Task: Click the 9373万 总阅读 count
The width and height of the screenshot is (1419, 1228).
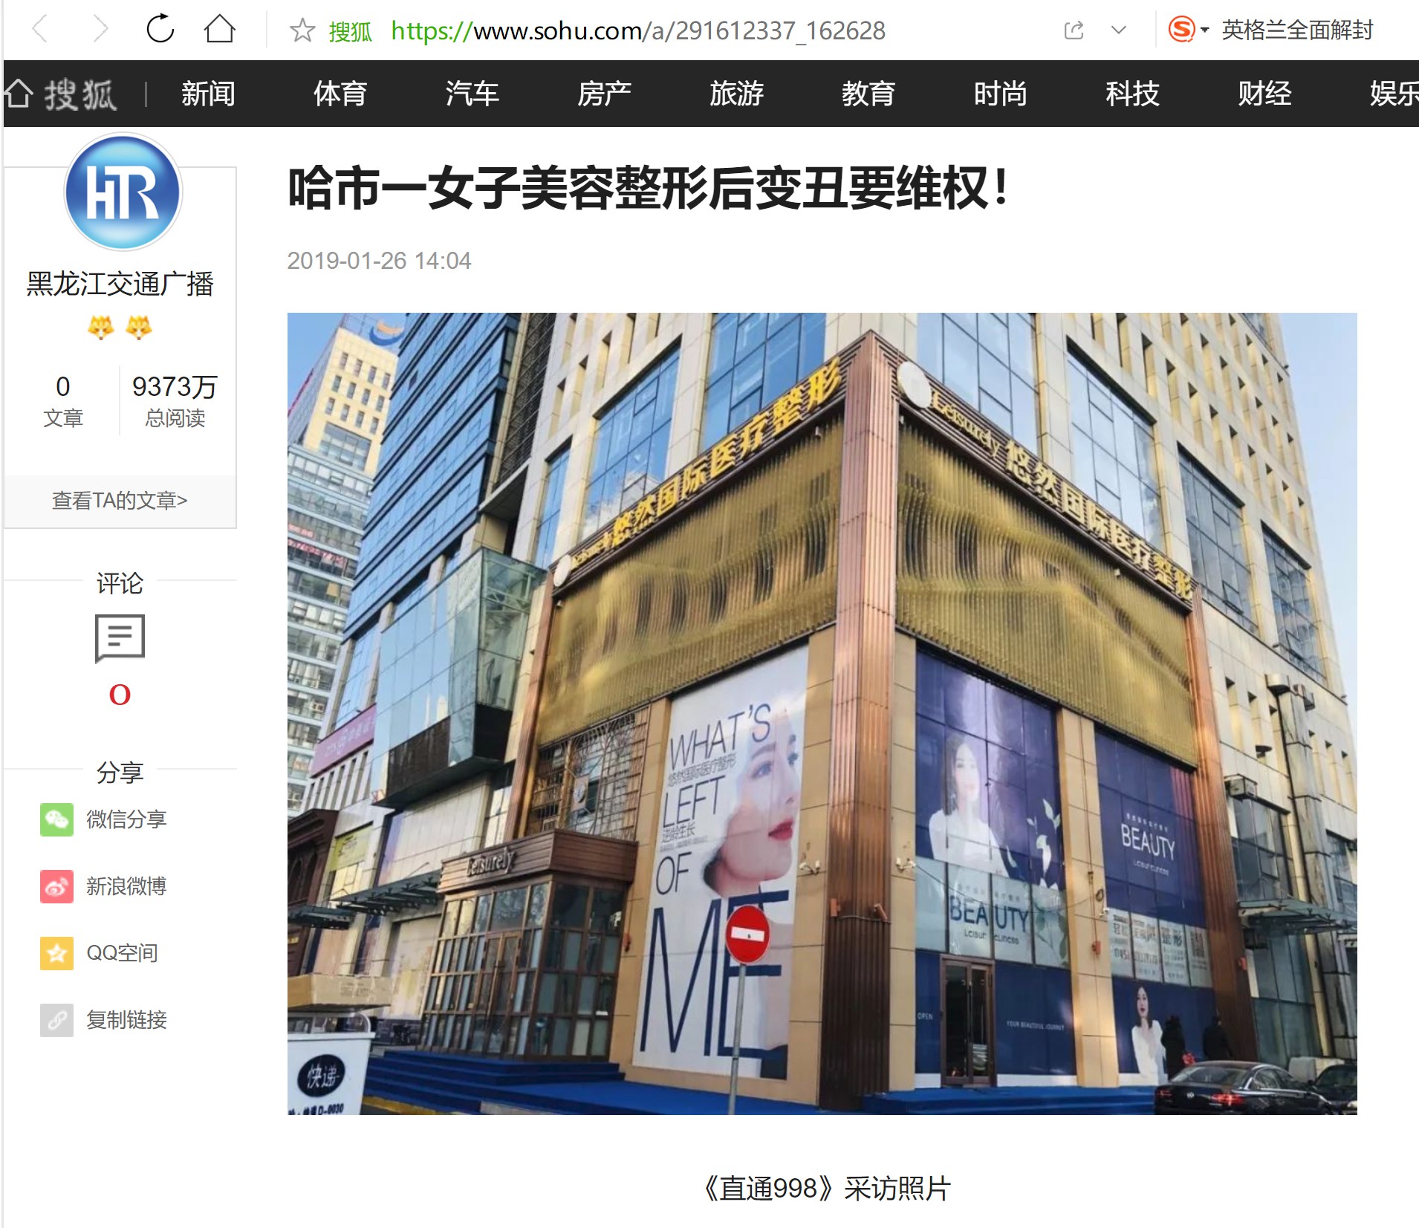Action: 175,400
